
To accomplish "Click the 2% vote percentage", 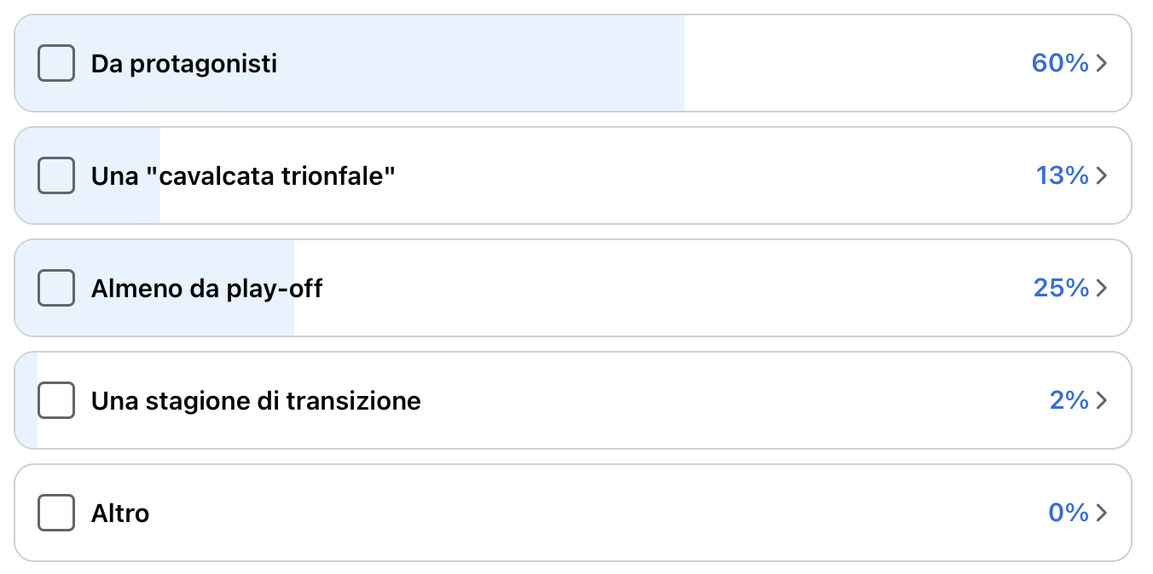I will tap(1069, 401).
